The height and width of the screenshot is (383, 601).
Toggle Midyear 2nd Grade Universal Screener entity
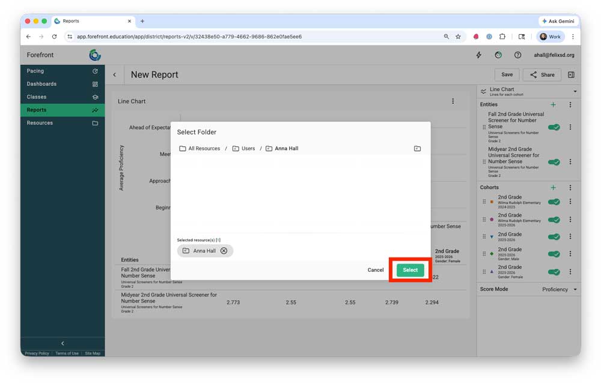(554, 162)
